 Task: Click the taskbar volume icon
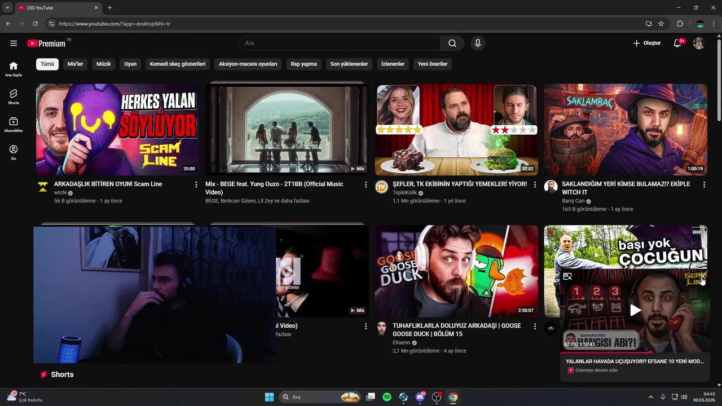point(684,397)
